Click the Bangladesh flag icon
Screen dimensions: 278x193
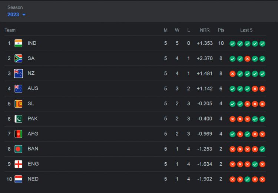tap(19, 149)
